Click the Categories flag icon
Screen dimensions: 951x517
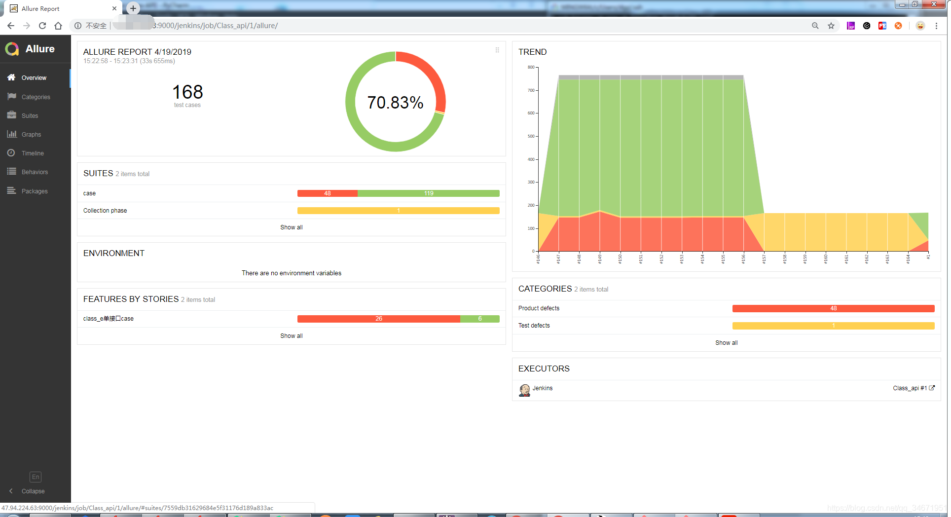point(12,97)
